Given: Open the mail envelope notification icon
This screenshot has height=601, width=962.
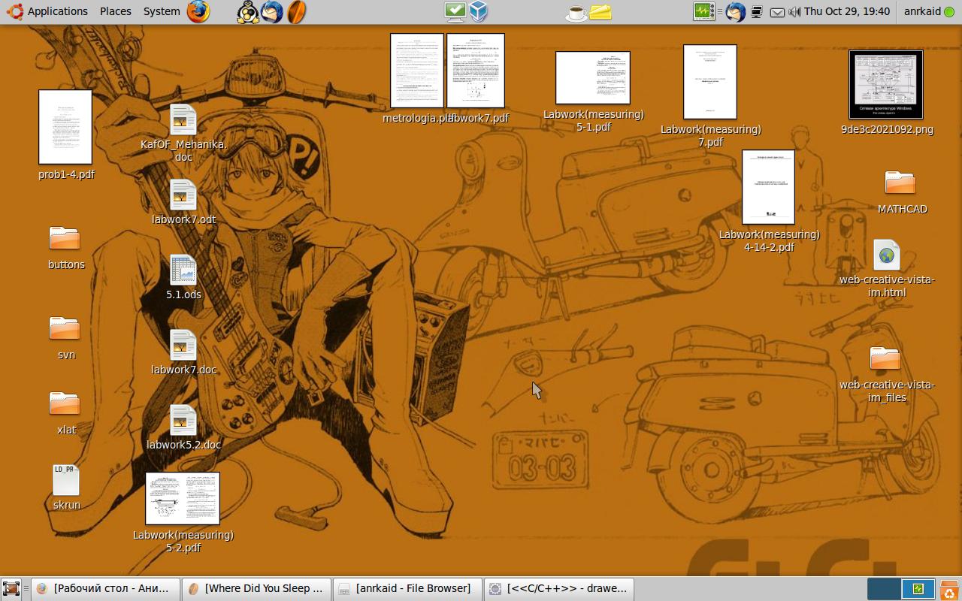Looking at the screenshot, I should (777, 11).
